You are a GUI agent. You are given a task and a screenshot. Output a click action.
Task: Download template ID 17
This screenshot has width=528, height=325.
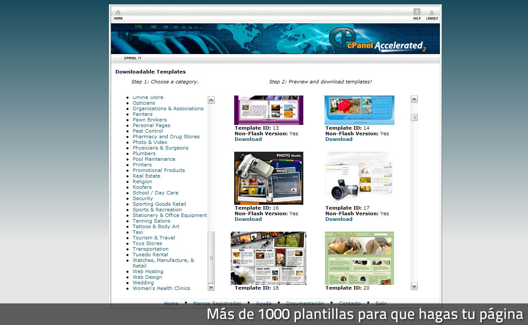click(339, 219)
